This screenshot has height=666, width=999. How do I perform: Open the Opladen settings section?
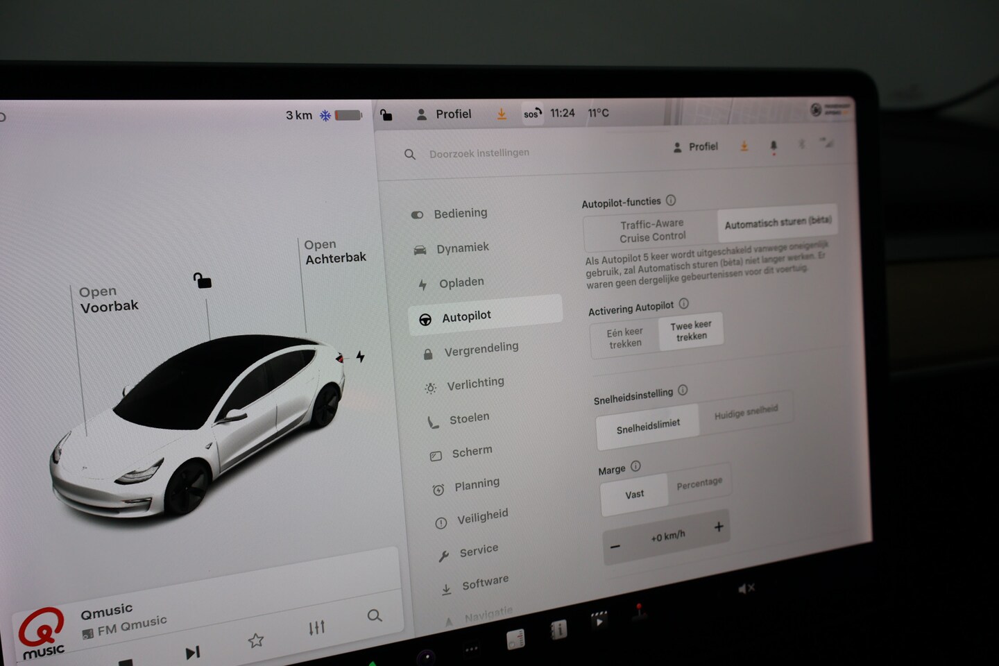pyautogui.click(x=461, y=282)
